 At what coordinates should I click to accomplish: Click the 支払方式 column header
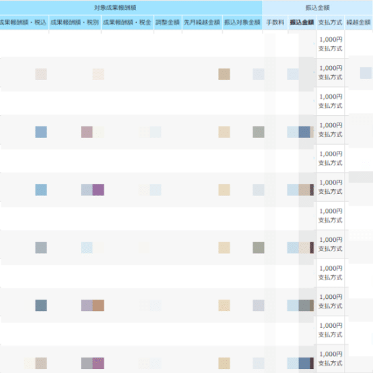click(x=331, y=22)
